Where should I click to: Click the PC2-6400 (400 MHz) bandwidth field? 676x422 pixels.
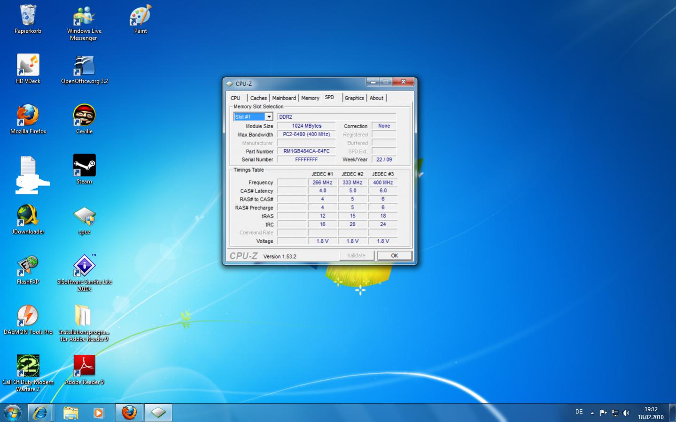pyautogui.click(x=307, y=134)
